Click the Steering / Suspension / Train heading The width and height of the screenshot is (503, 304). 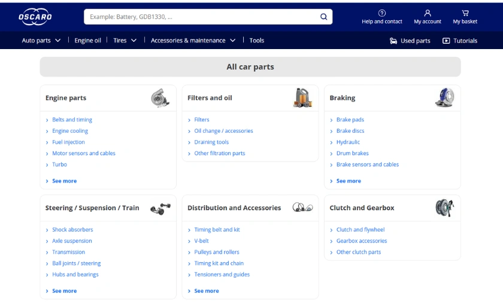[x=92, y=208]
